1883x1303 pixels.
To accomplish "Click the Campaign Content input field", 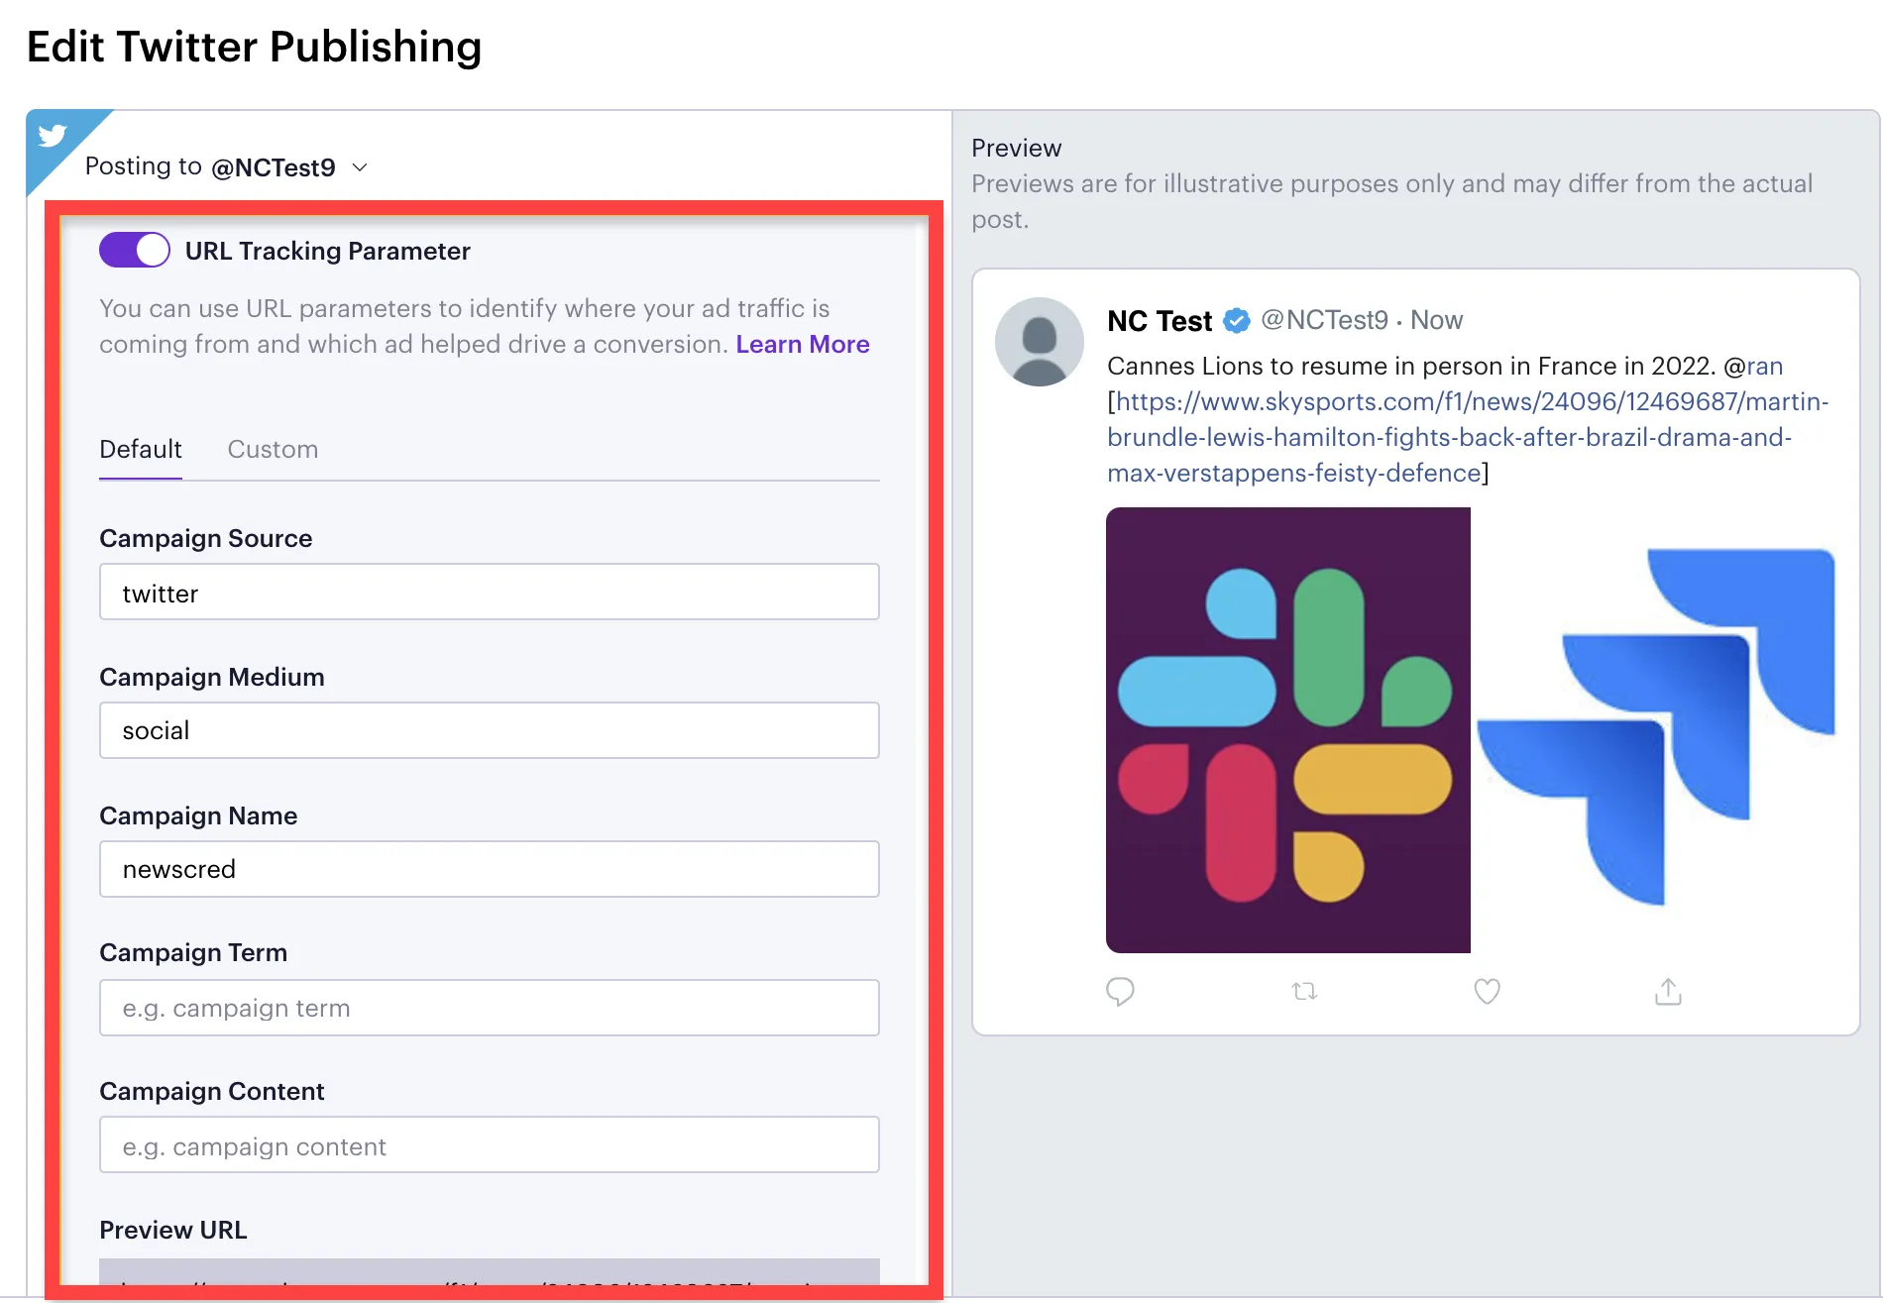I will [x=490, y=1144].
